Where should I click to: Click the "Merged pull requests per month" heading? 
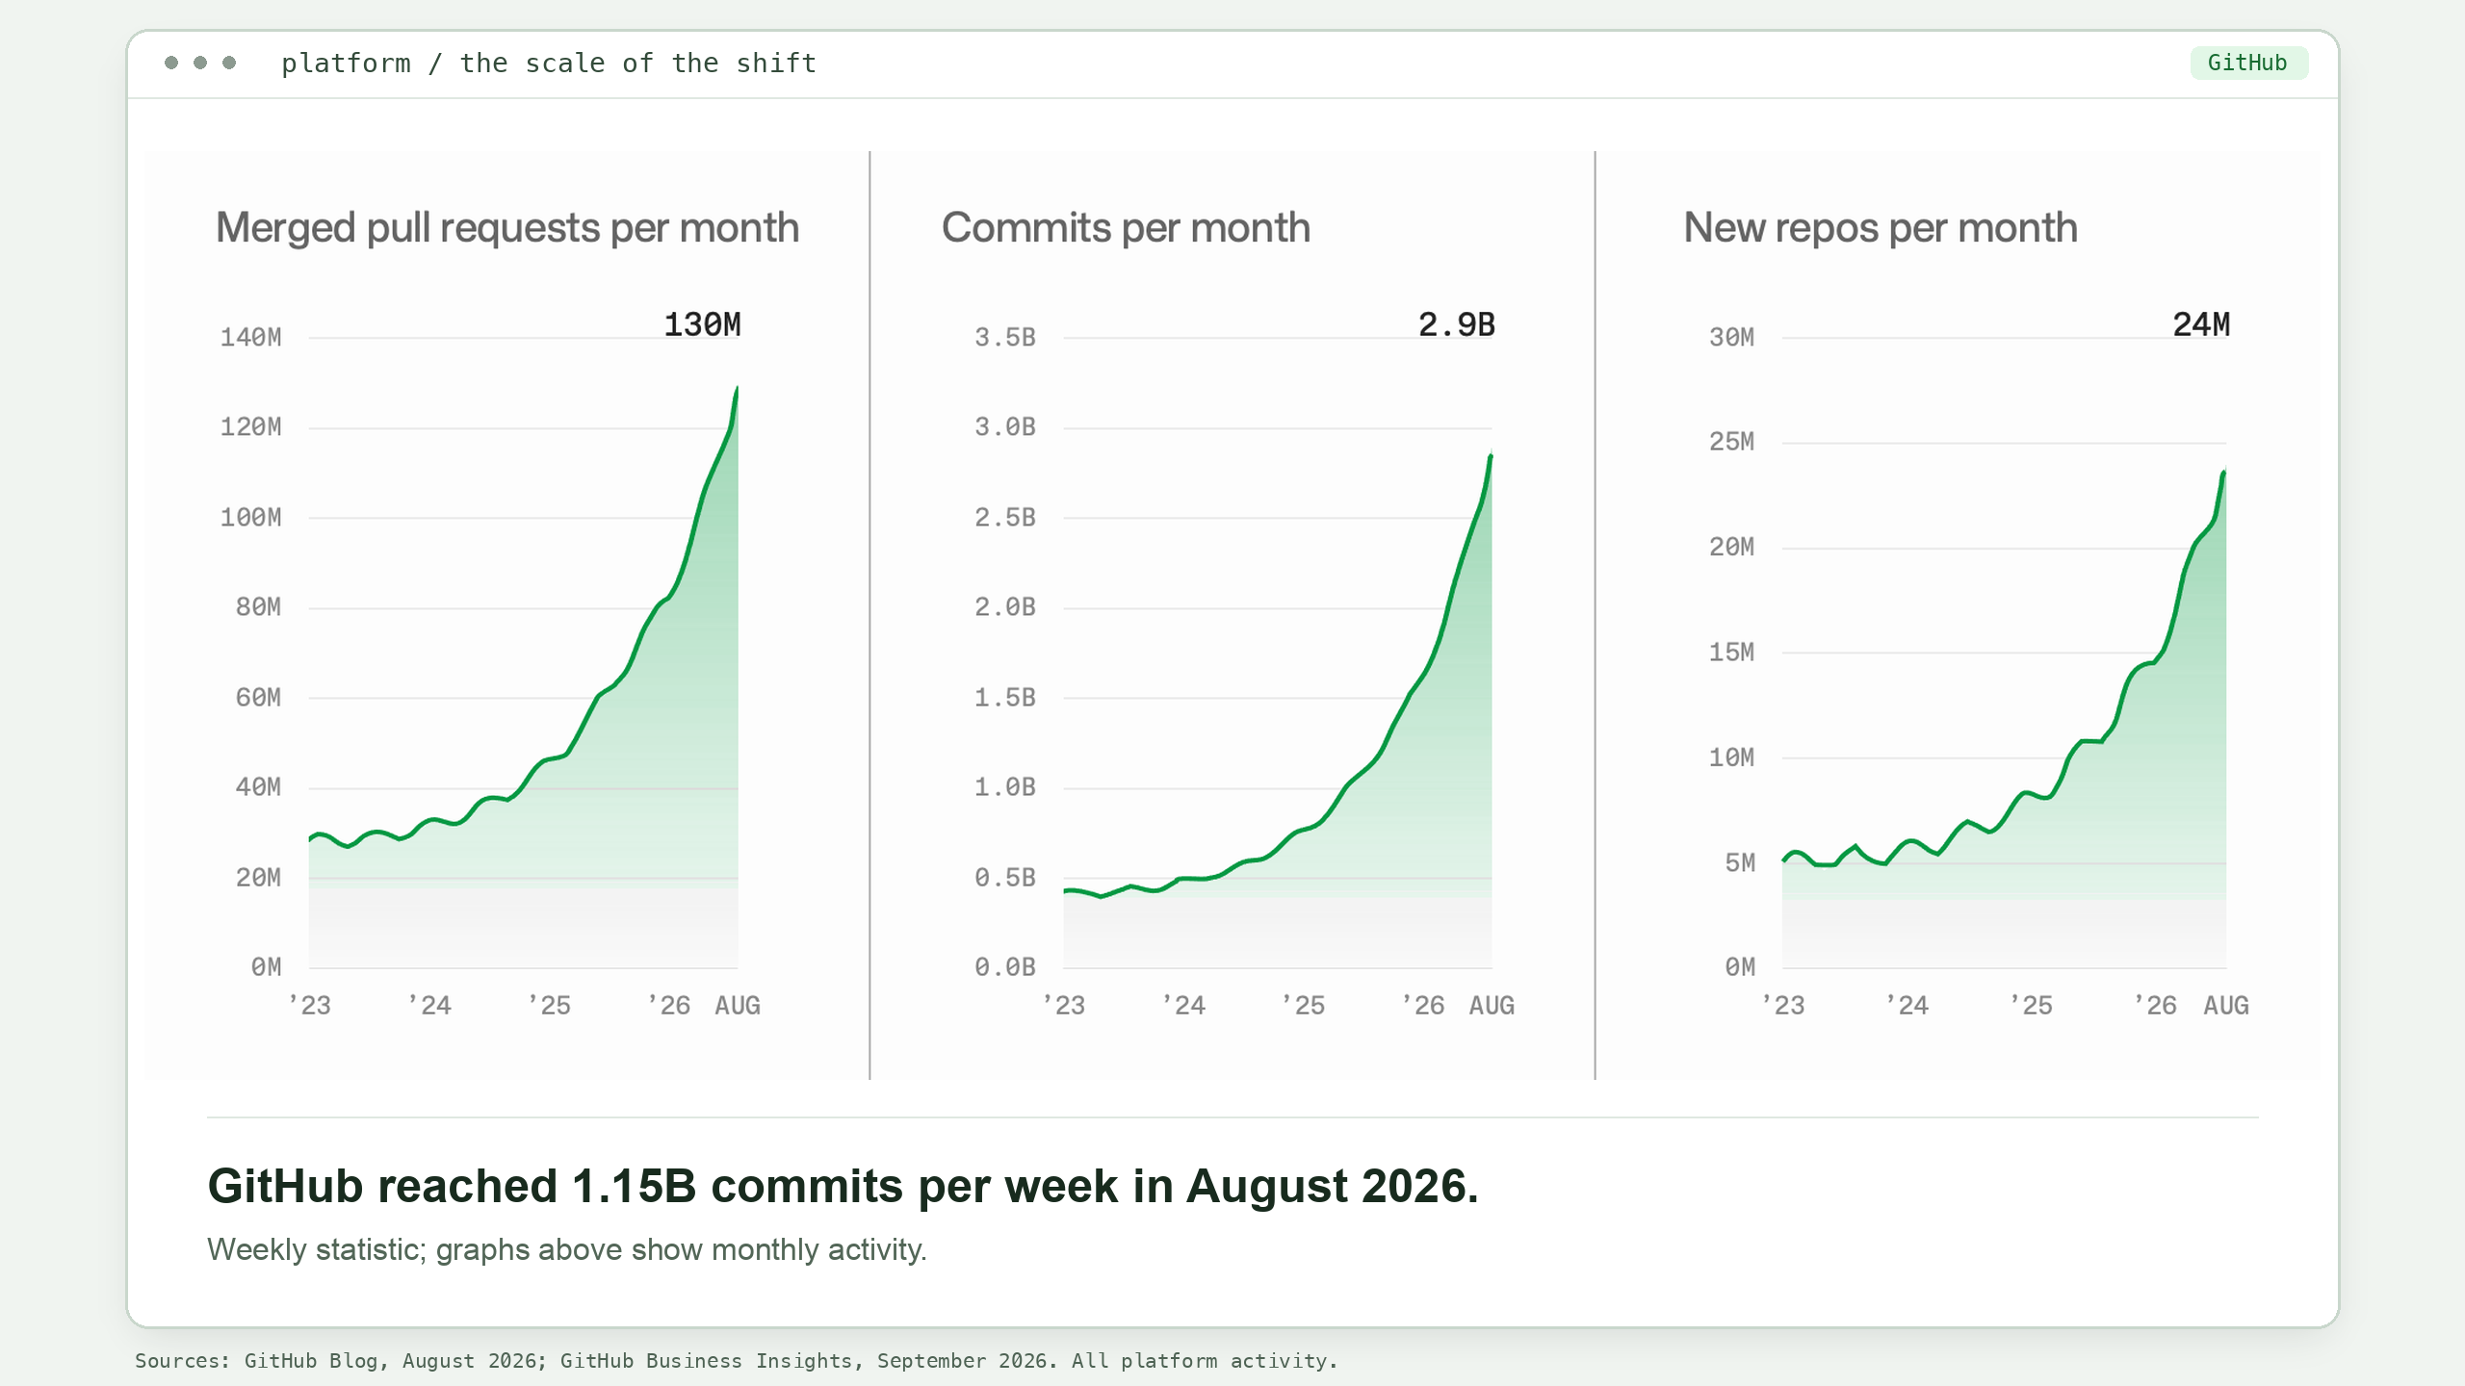coord(507,228)
